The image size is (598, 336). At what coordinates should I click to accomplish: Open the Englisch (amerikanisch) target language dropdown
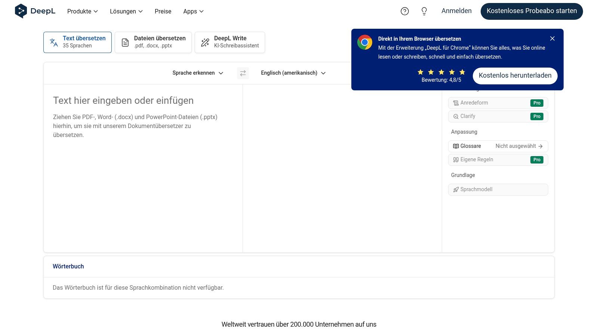point(293,73)
